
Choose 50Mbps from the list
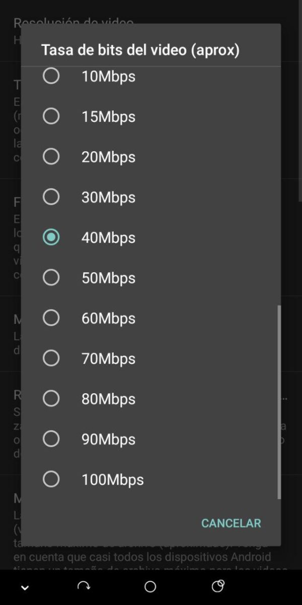point(151,278)
